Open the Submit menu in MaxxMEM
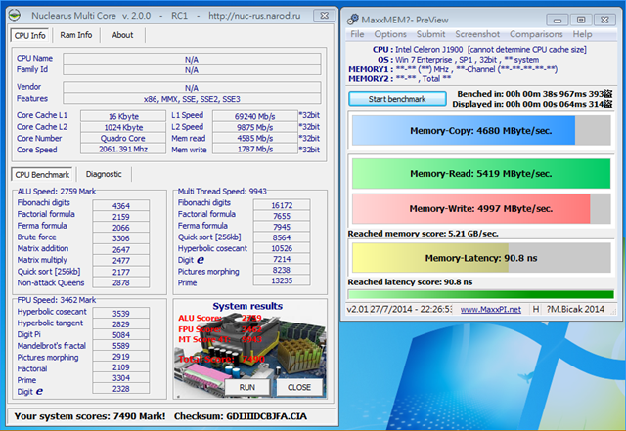 click(430, 34)
